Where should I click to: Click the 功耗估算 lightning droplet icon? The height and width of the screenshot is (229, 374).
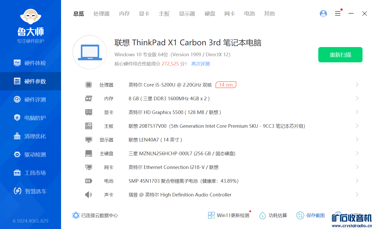(x=263, y=216)
